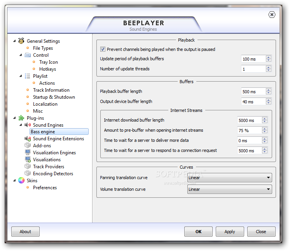Click the Hotkeys bullet icon
The height and width of the screenshot is (251, 290).
point(34,69)
